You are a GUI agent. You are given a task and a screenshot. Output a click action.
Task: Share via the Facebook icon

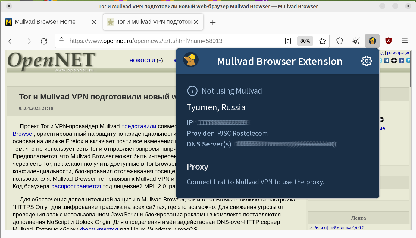401,61
